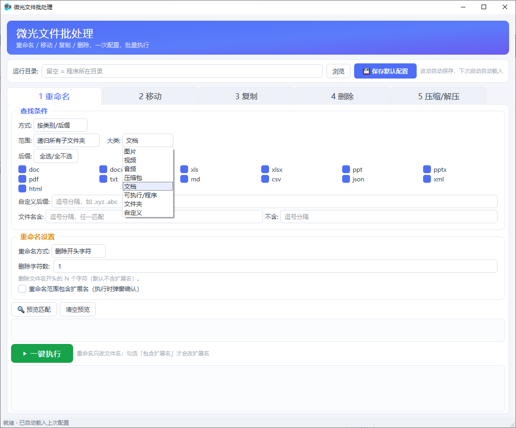Select the 1 重命名 tab
Image resolution: width=516 pixels, height=428 pixels.
(x=54, y=96)
